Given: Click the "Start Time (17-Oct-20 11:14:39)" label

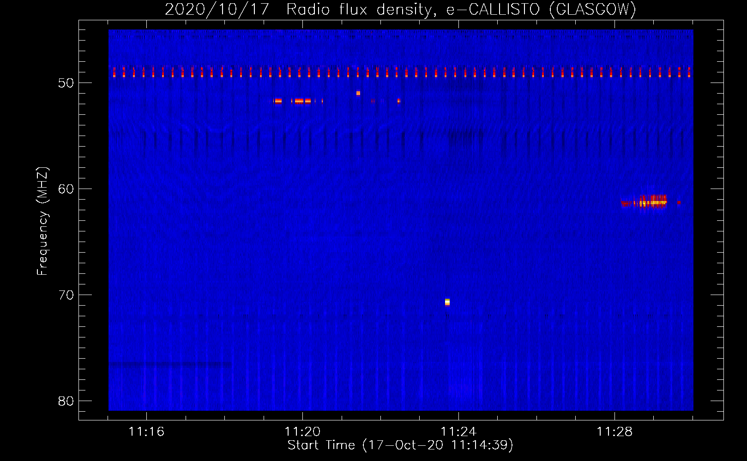Looking at the screenshot, I should point(400,445).
